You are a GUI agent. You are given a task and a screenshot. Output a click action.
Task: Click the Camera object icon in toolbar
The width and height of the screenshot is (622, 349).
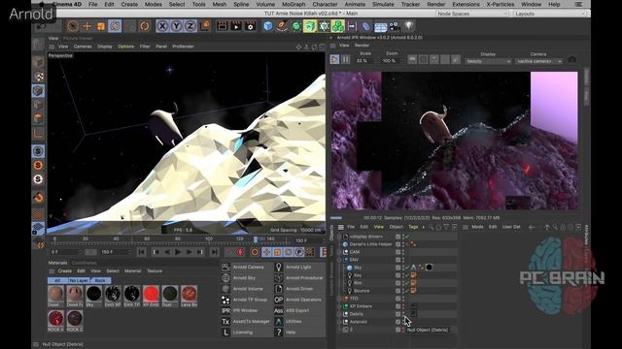(395, 26)
